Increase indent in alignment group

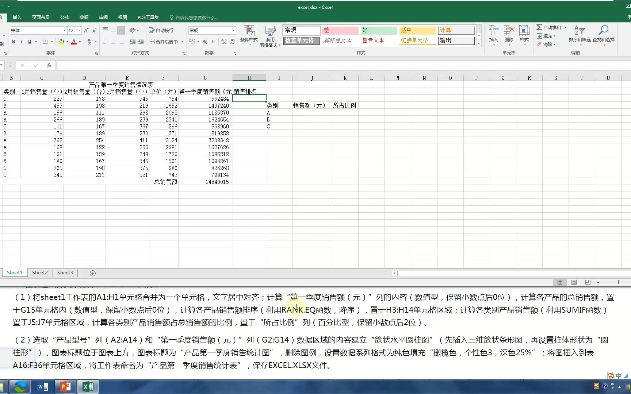point(141,42)
